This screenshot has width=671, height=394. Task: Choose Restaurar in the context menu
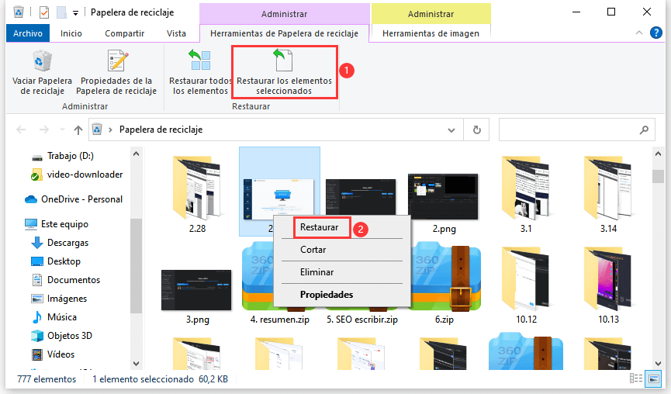click(319, 228)
